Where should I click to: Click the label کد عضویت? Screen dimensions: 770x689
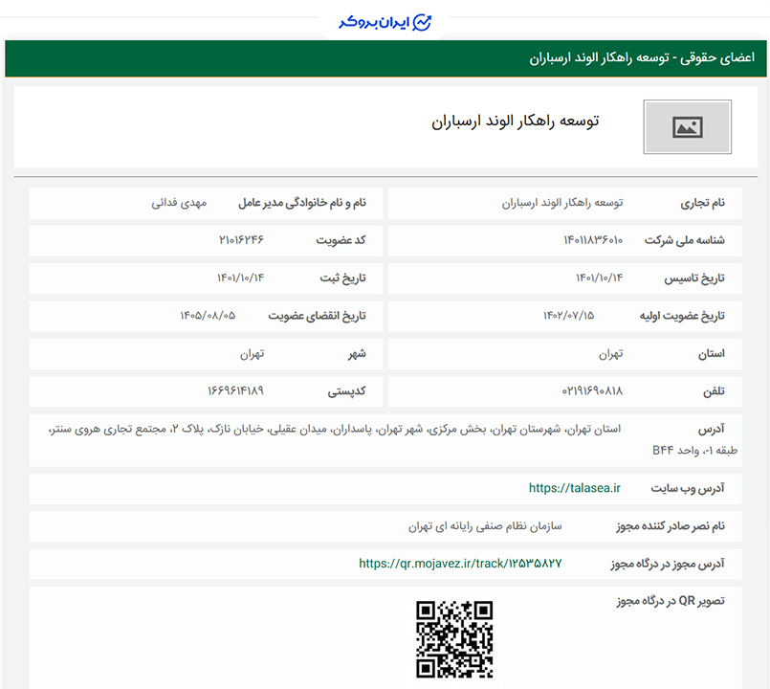tap(341, 240)
